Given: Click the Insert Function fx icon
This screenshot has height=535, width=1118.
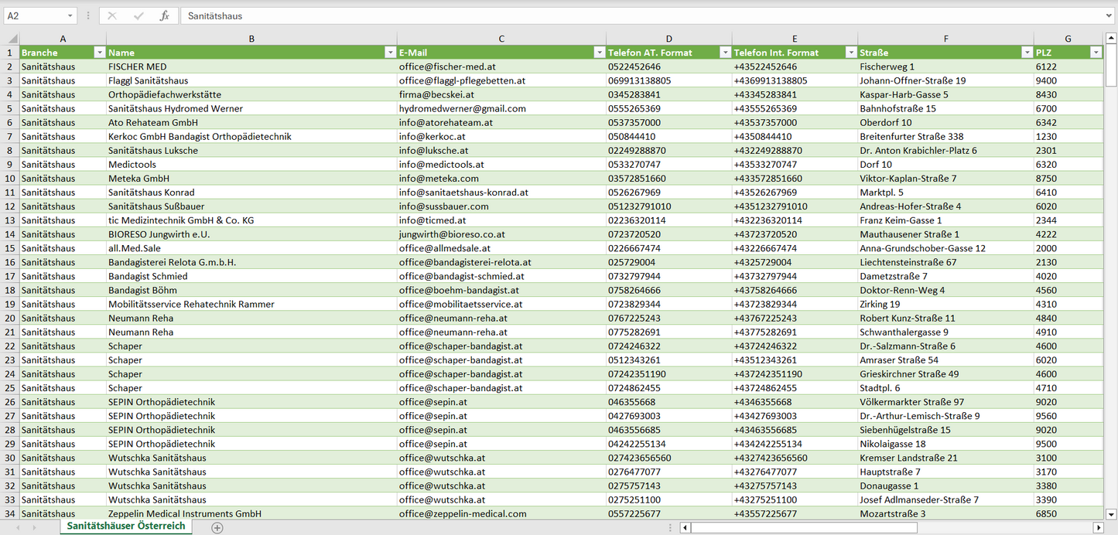Looking at the screenshot, I should coord(164,15).
